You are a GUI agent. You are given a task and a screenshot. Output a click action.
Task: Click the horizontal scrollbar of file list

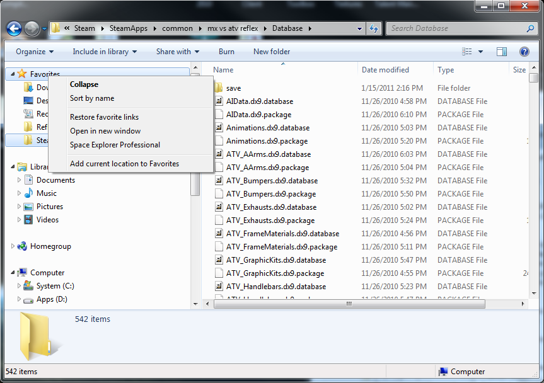[x=349, y=303]
